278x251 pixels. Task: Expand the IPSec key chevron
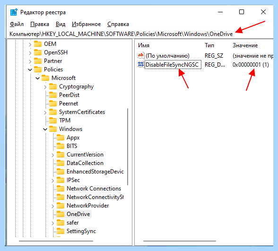(x=52, y=181)
